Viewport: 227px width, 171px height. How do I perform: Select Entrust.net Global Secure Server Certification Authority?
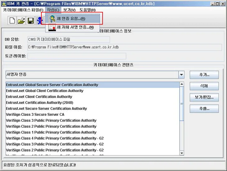click(93, 85)
